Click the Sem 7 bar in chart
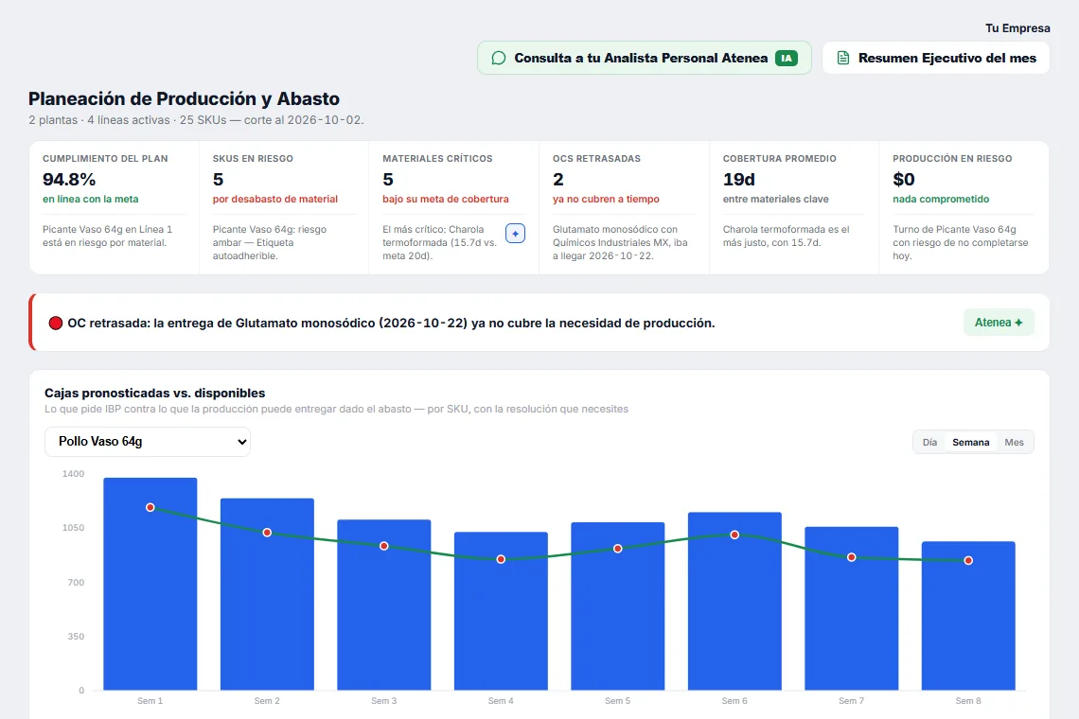 pos(851,609)
